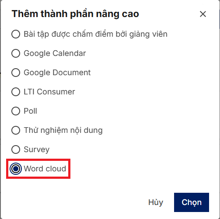Choose the Thử nghiệm nội dung radio circle
The image size is (220, 219).
click(16, 130)
